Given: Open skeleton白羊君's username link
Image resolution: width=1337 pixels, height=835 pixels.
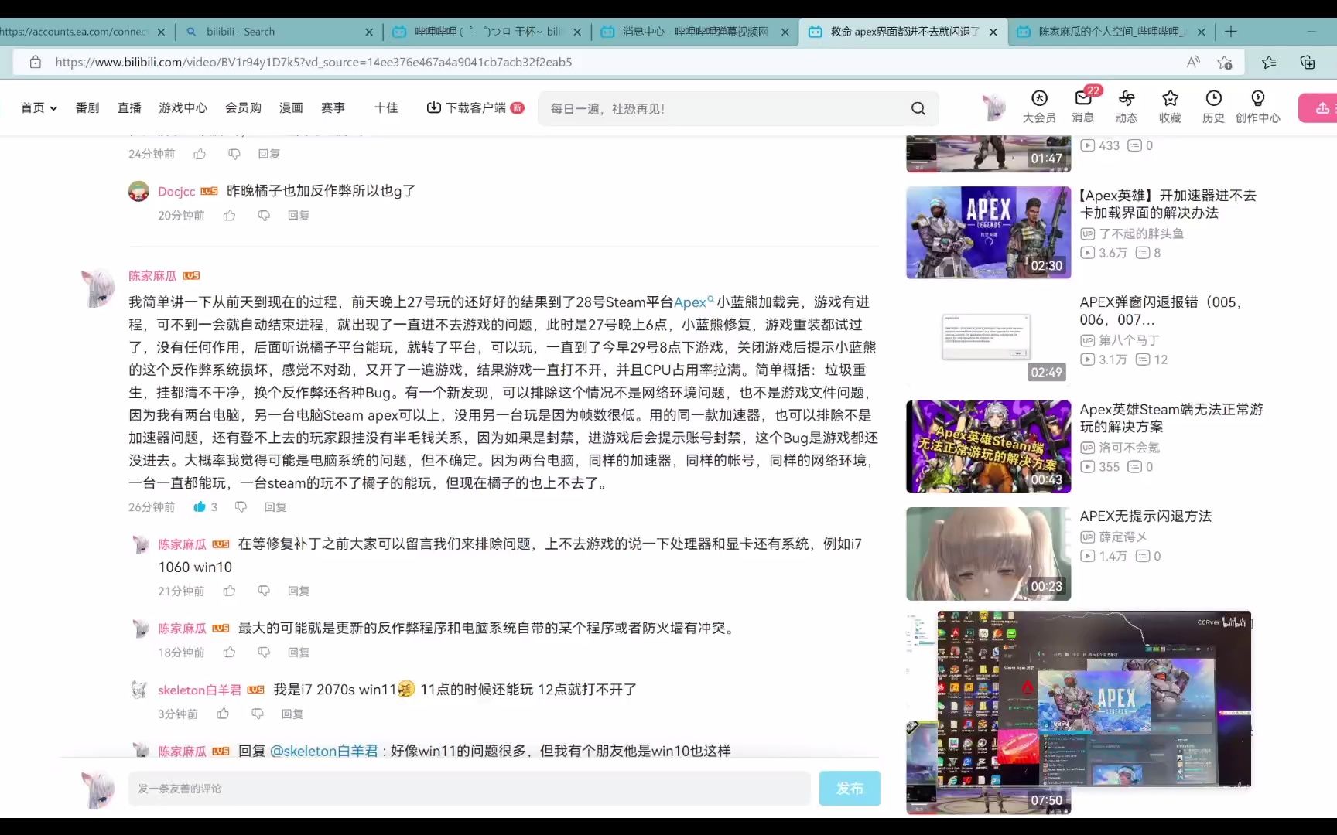Looking at the screenshot, I should (200, 690).
